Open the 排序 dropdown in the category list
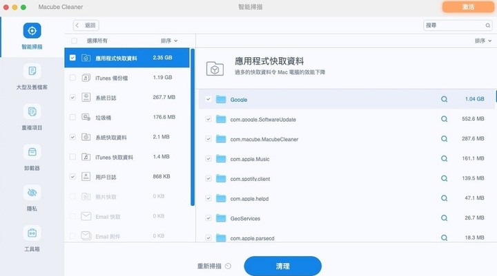The image size is (497, 276). click(x=169, y=41)
